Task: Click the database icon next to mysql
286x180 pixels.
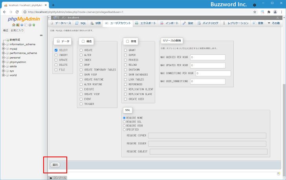Action: pyautogui.click(x=7, y=49)
